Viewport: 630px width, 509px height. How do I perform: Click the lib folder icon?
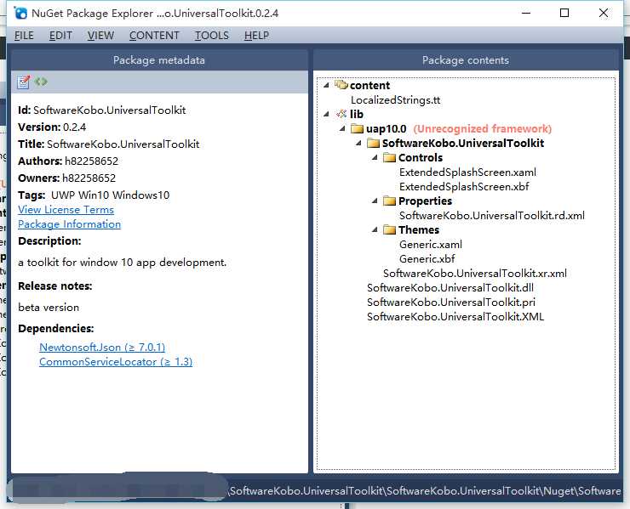341,114
